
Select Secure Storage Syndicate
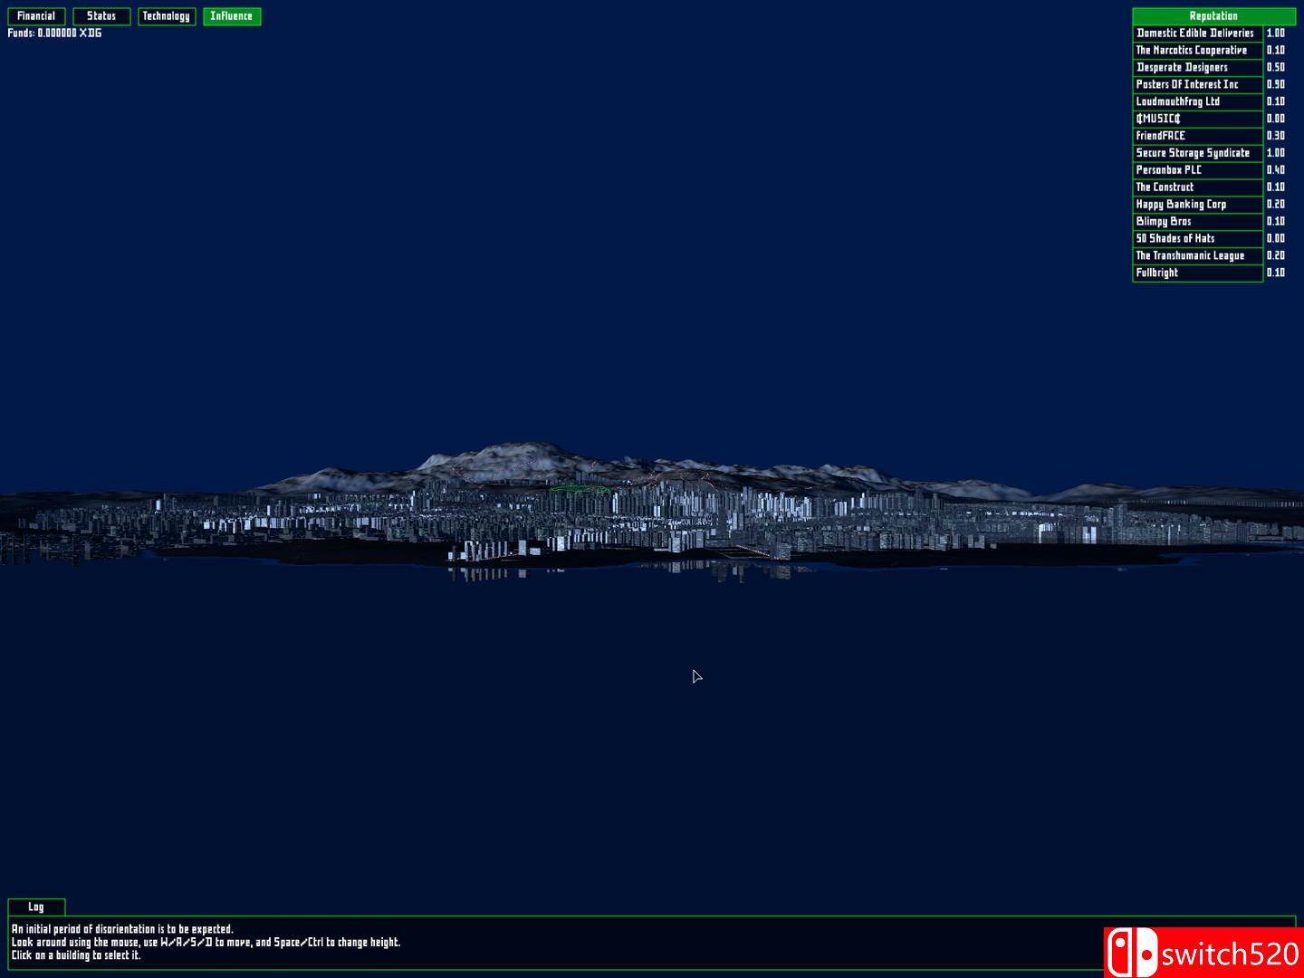(1195, 152)
